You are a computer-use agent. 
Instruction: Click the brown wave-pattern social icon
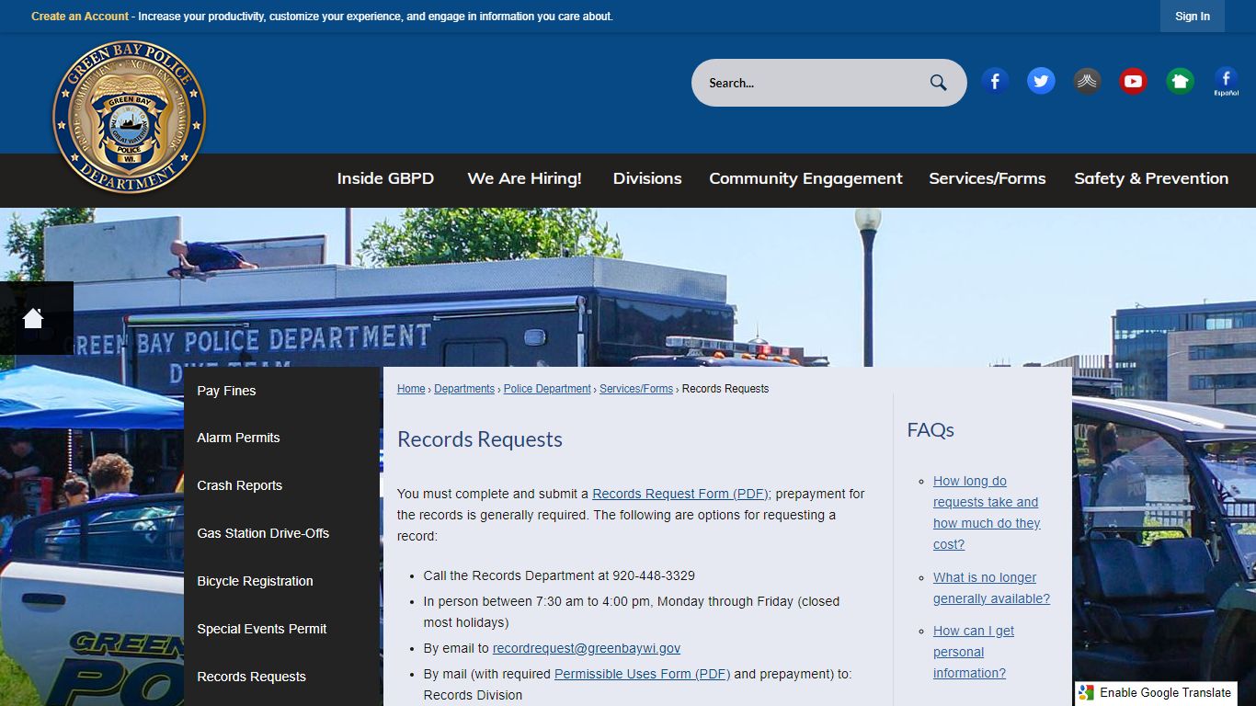(1087, 82)
